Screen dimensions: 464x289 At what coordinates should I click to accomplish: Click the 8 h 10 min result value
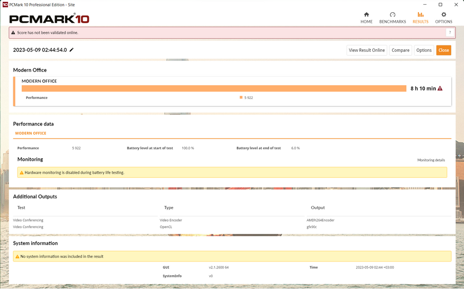[x=423, y=88]
